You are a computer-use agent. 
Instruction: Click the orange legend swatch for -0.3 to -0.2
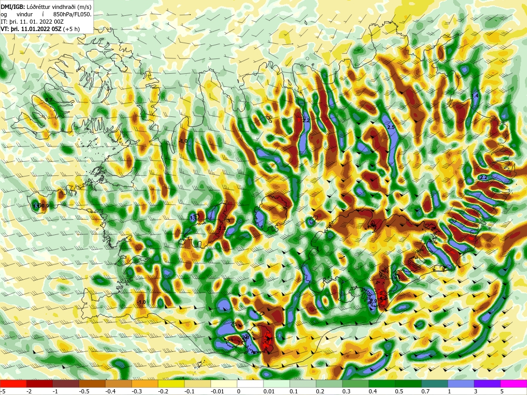[x=145, y=383]
